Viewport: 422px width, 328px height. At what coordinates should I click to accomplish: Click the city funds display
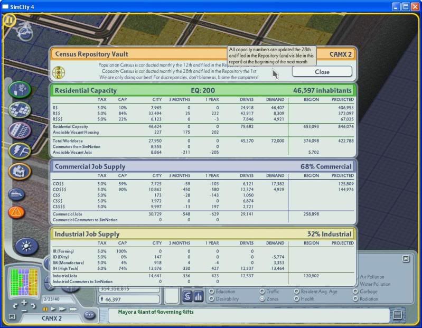[x=129, y=289]
